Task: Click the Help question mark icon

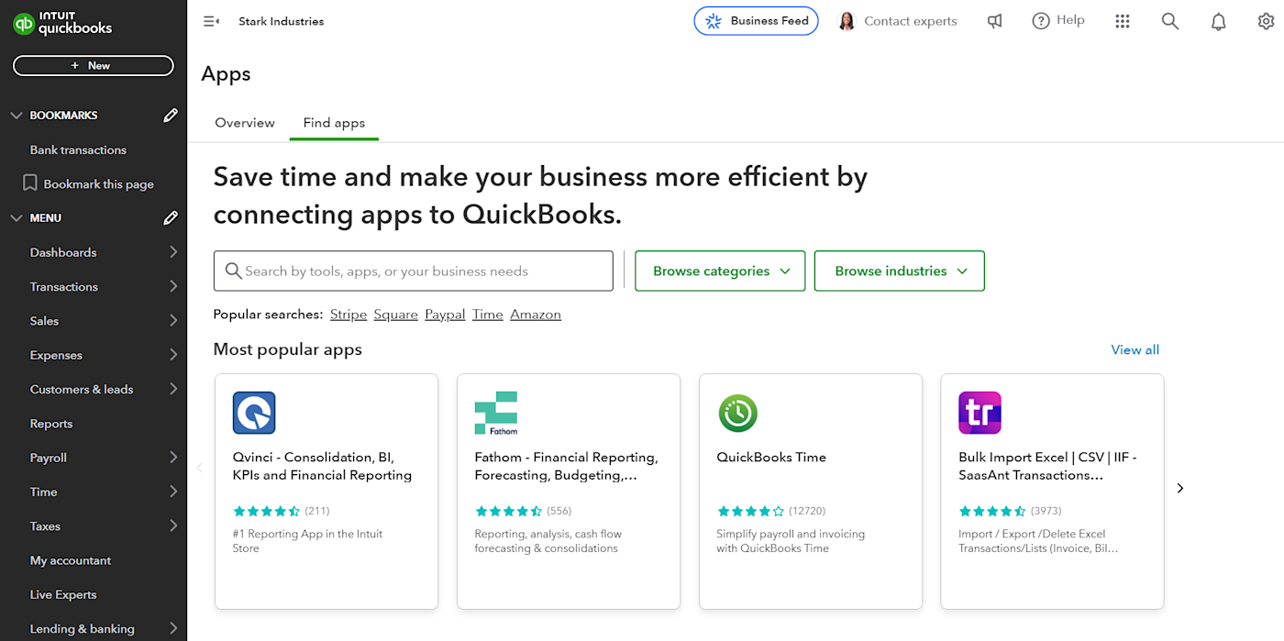Action: pos(1041,21)
